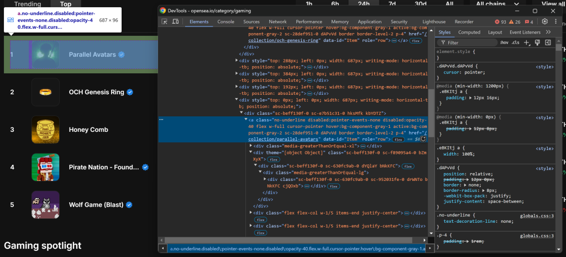Open the DevTools three-dot customize menu
The height and width of the screenshot is (257, 566).
click(555, 22)
